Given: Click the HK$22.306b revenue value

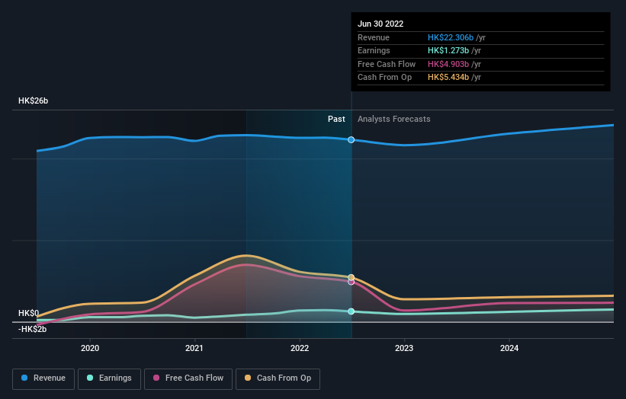Looking at the screenshot, I should coord(451,37).
